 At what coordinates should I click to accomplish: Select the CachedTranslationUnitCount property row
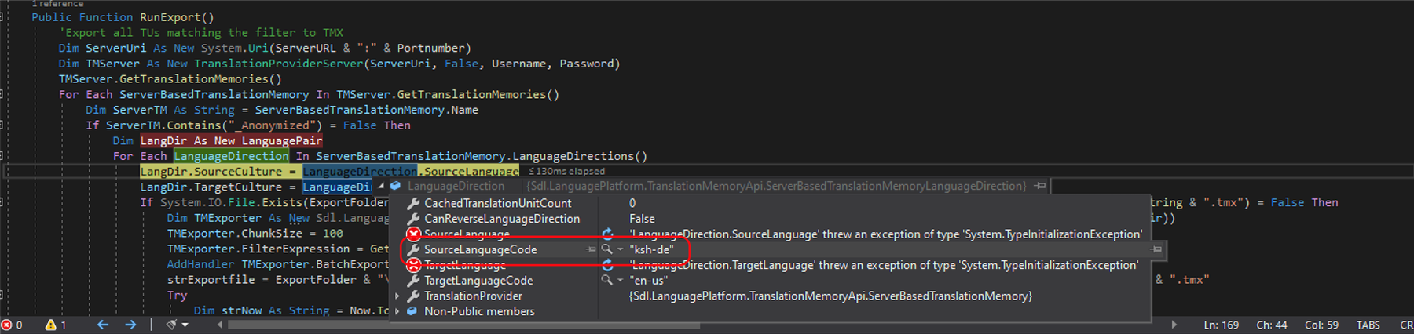[497, 203]
